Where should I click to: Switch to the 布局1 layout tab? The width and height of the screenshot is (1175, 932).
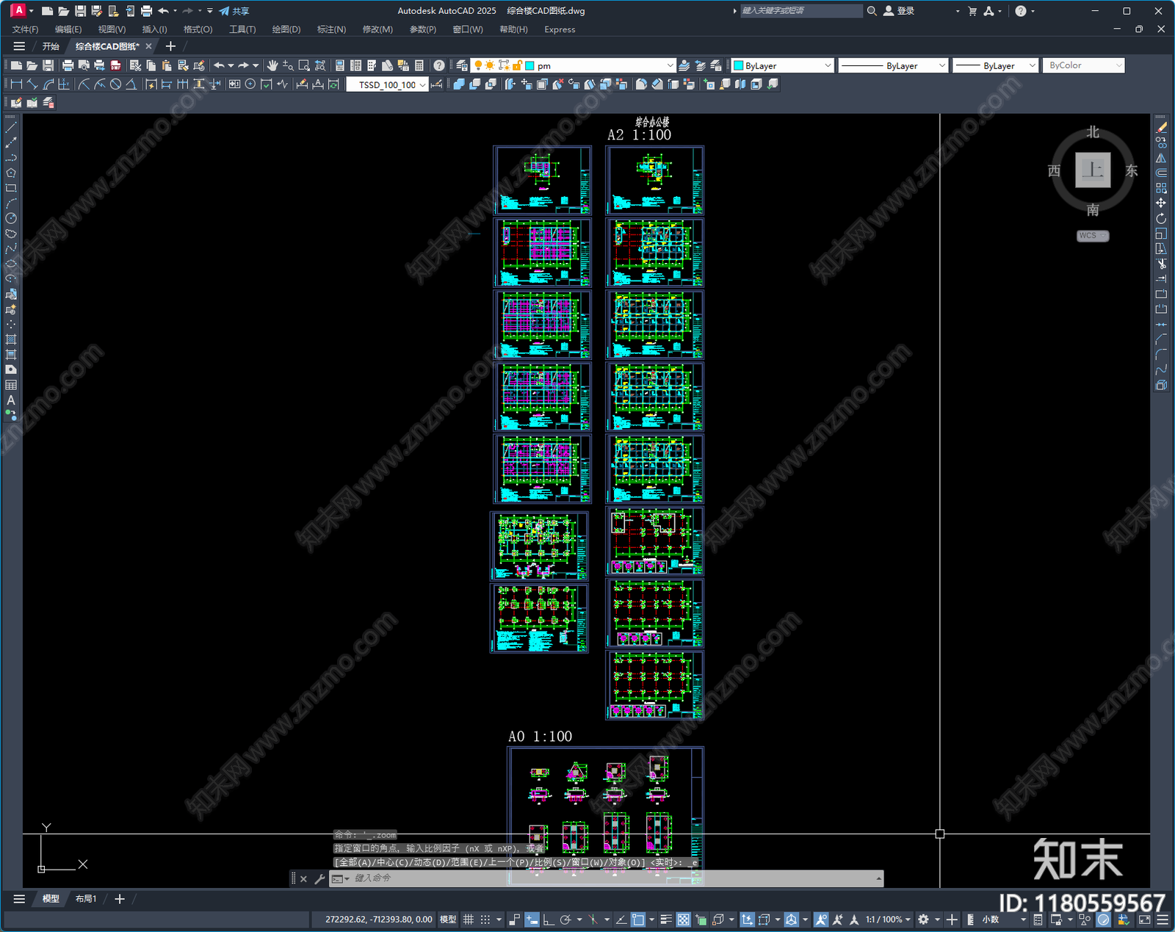coord(86,899)
